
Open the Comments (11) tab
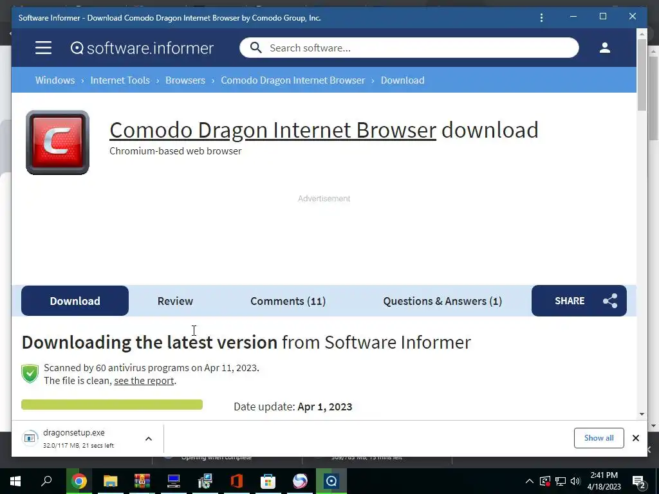288,301
